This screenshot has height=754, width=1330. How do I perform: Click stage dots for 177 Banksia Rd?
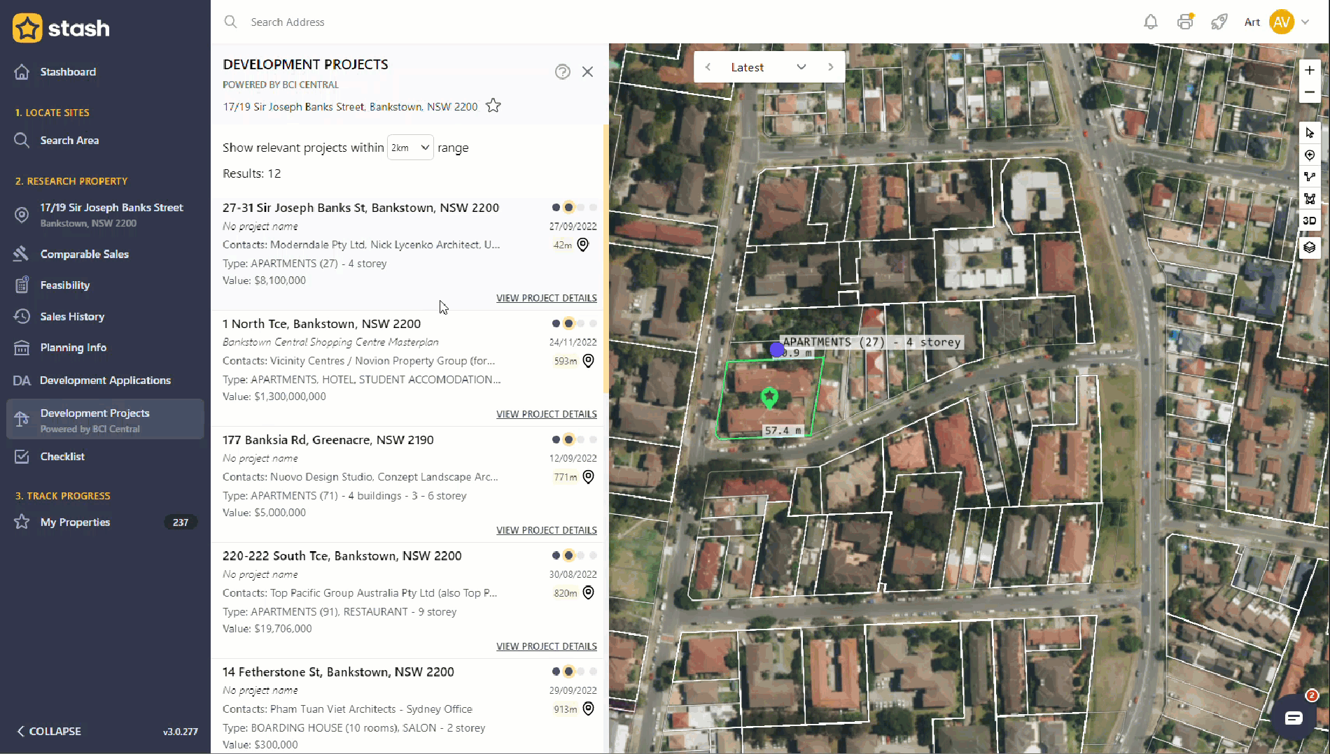(x=574, y=439)
